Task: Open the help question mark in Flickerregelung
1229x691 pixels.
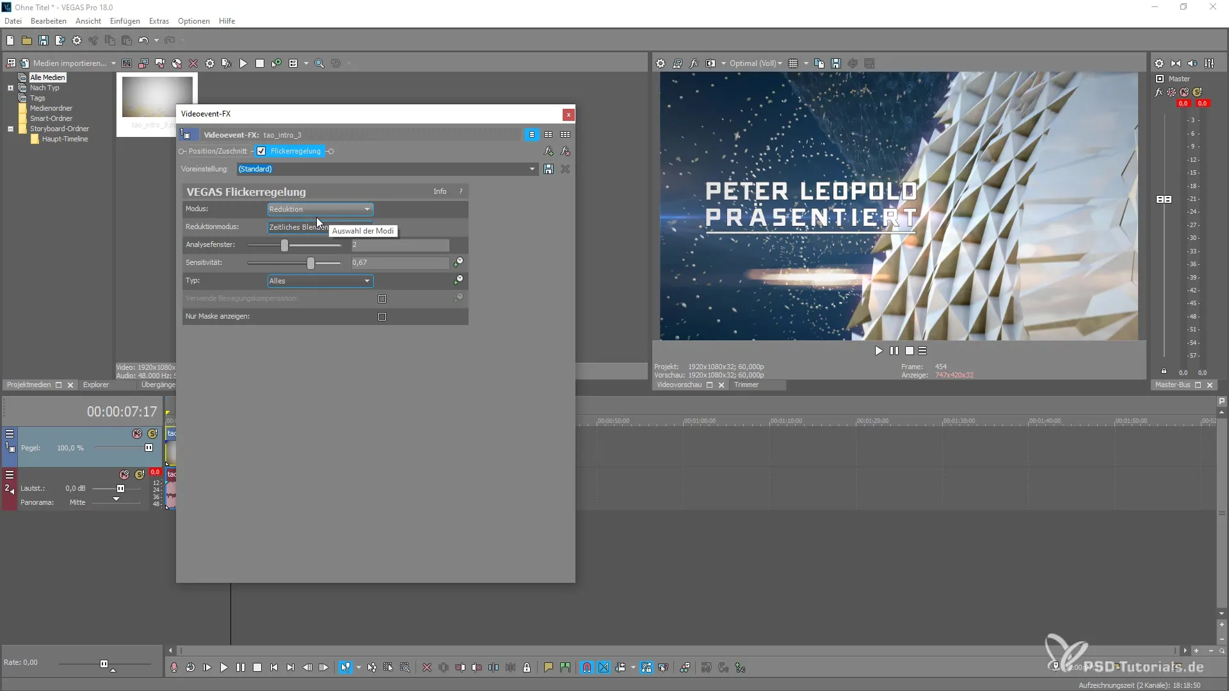Action: pos(460,191)
